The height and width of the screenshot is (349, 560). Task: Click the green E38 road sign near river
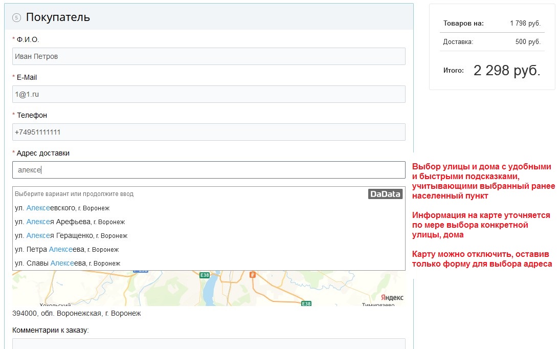(205, 275)
